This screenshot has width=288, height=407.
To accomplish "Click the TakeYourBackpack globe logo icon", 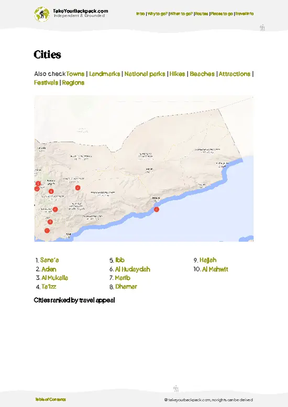I will click(41, 14).
